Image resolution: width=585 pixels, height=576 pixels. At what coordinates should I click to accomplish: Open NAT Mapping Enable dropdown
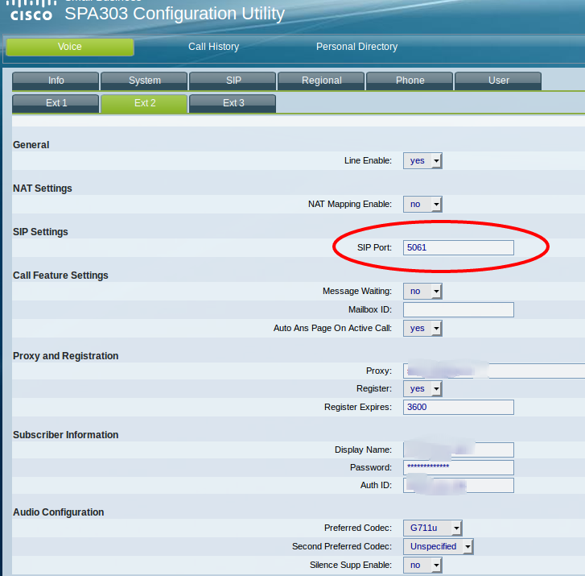(422, 204)
